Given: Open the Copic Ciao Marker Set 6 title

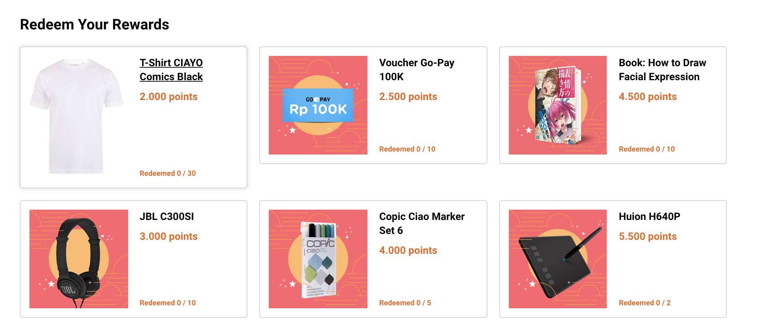Looking at the screenshot, I should point(422,223).
